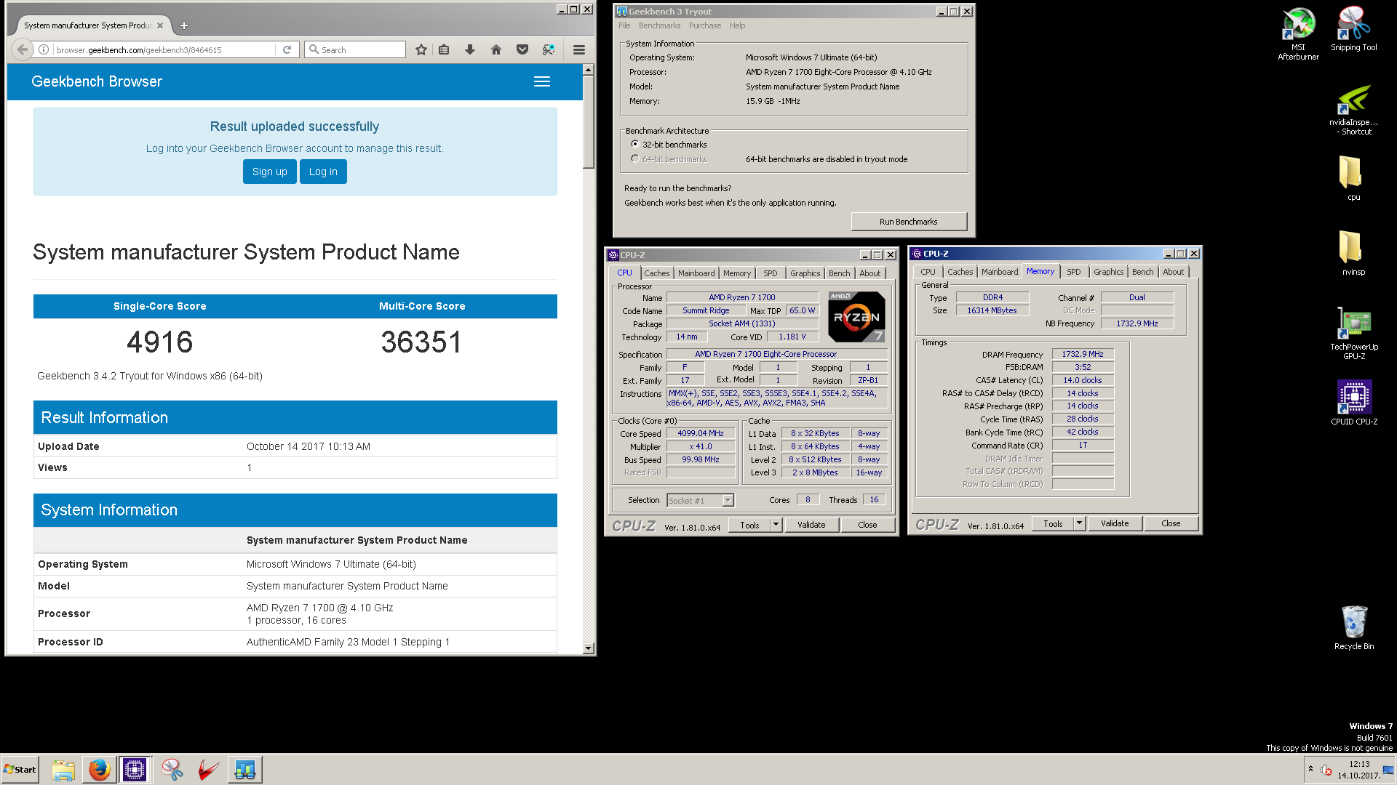The image size is (1397, 785).
Task: Open SPD tab in right CPU-Z window
Action: point(1073,272)
